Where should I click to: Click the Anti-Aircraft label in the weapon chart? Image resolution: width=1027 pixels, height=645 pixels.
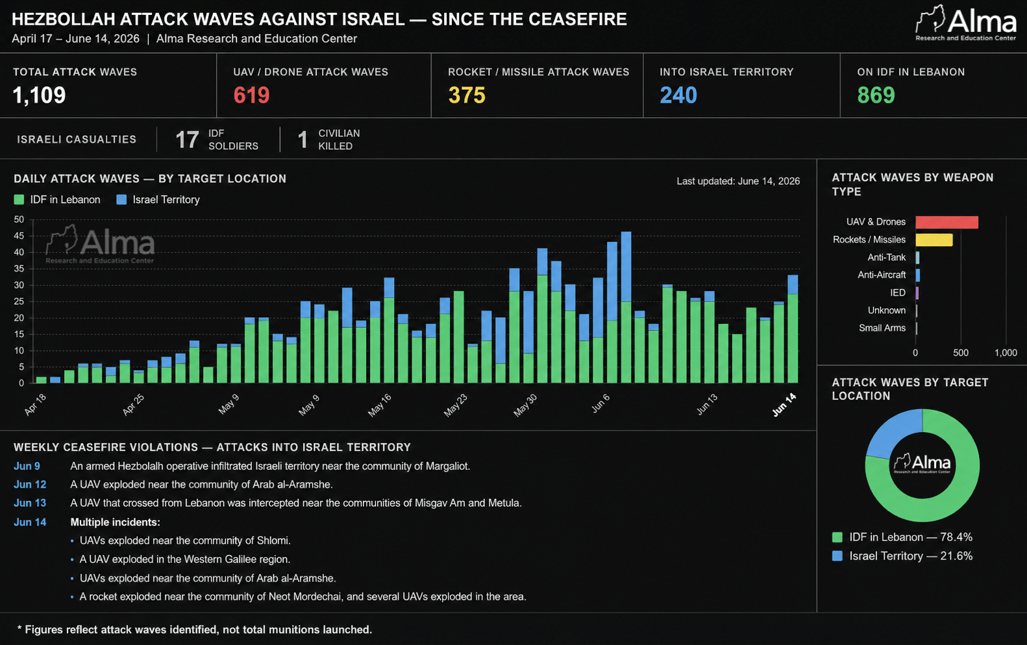point(882,275)
